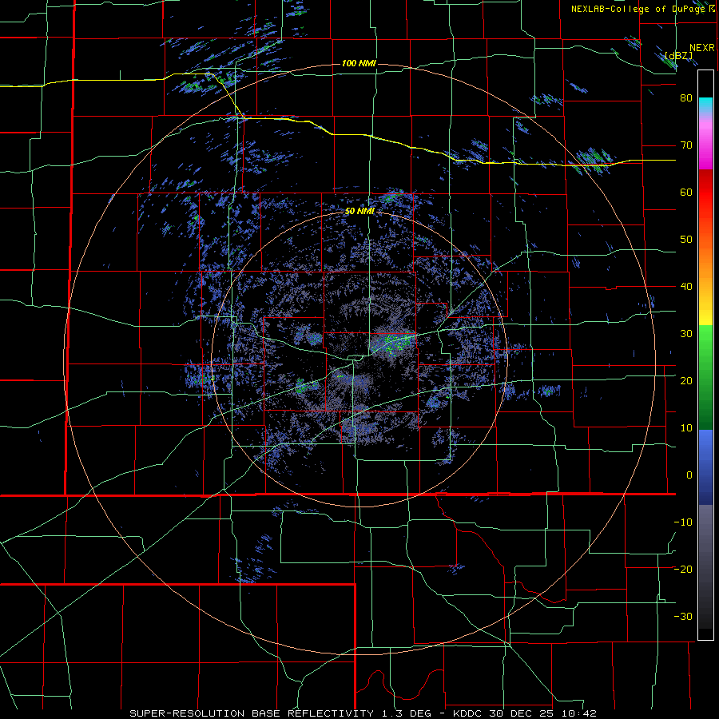This screenshot has height=719, width=719.
Task: Click the 20 value on the color scale
Action: (686, 381)
